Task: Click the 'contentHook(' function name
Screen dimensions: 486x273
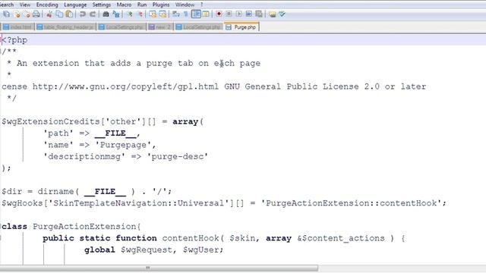Action: [x=193, y=238]
